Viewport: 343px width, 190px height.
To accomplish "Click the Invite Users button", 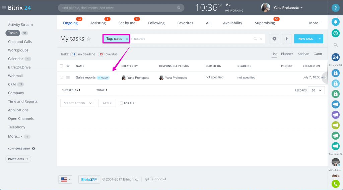I will (x=18, y=159).
